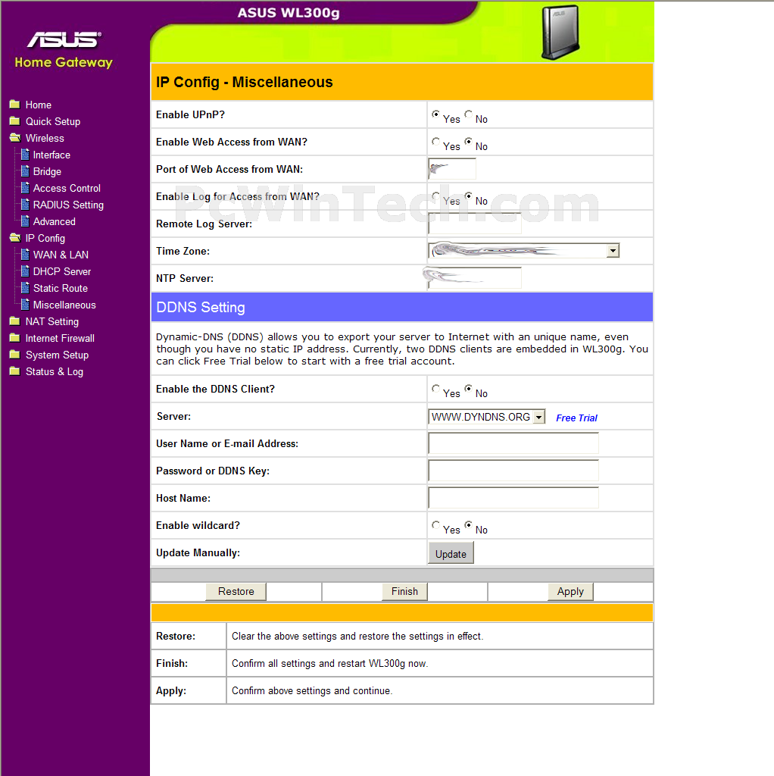Expand Internet Firewall menu
Image resolution: width=774 pixels, height=776 pixels.
(60, 339)
